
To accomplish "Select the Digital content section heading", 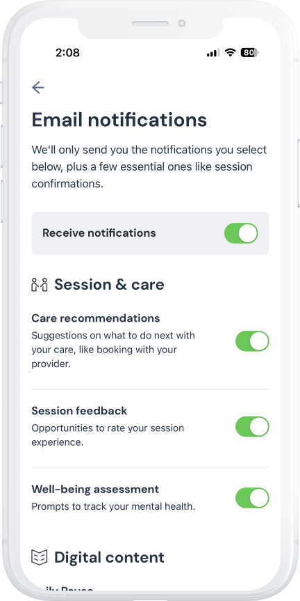I will [109, 557].
